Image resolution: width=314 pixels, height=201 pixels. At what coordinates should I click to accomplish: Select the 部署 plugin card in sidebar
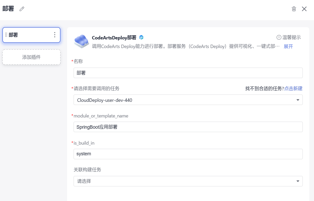[31, 35]
